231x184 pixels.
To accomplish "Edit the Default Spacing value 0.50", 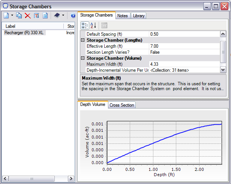I will [x=184, y=34].
